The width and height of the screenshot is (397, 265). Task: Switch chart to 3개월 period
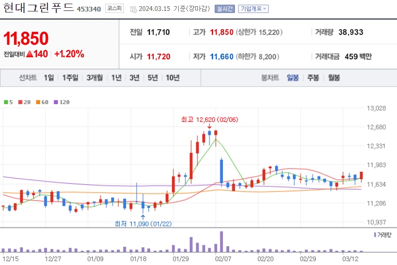pyautogui.click(x=95, y=78)
